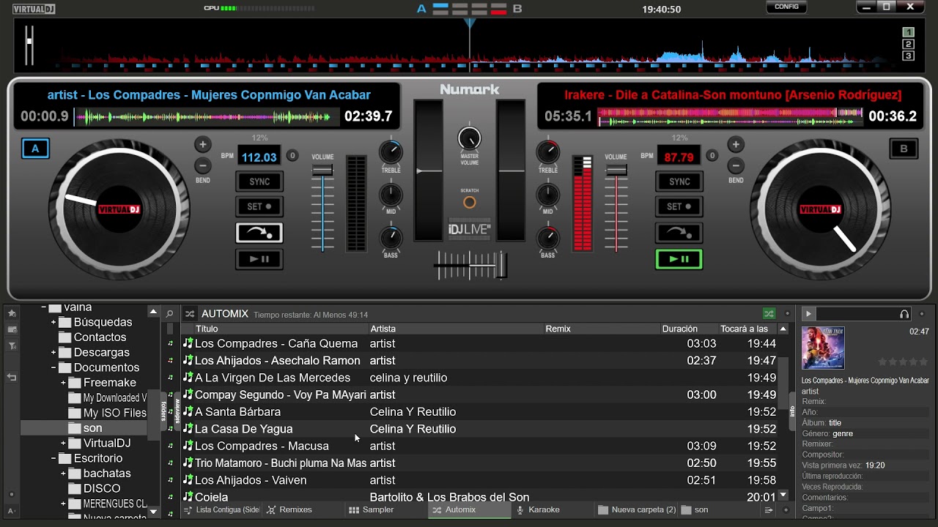
Task: Click cue jump arrow button on deck A
Action: [x=259, y=233]
